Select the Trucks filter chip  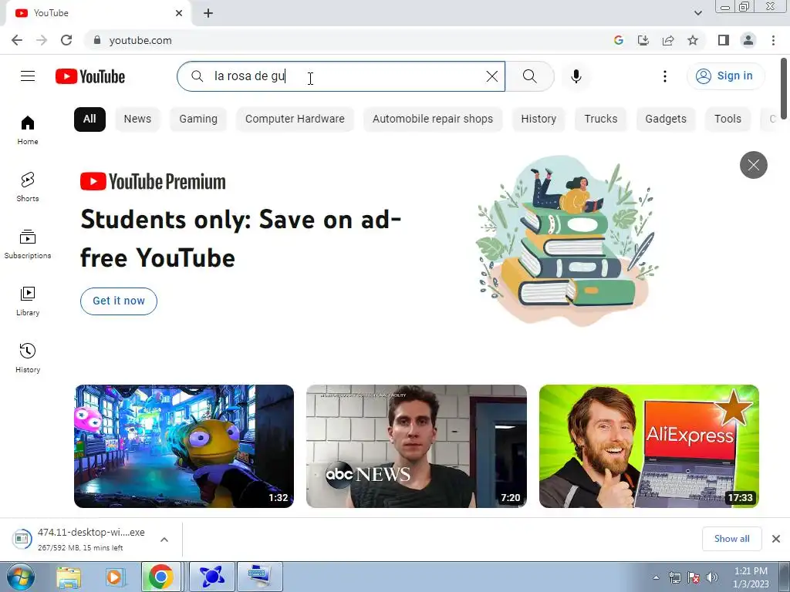[x=600, y=119]
